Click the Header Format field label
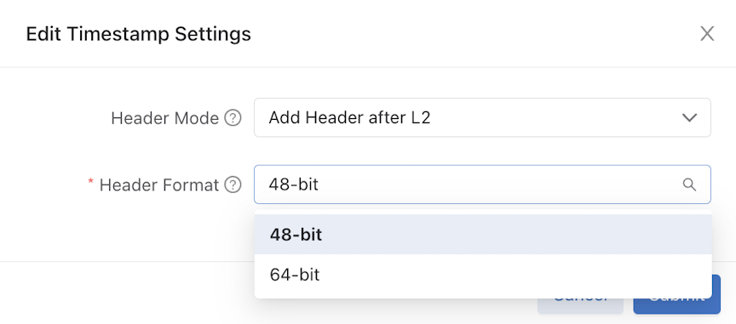Image resolution: width=736 pixels, height=324 pixels. [x=159, y=185]
